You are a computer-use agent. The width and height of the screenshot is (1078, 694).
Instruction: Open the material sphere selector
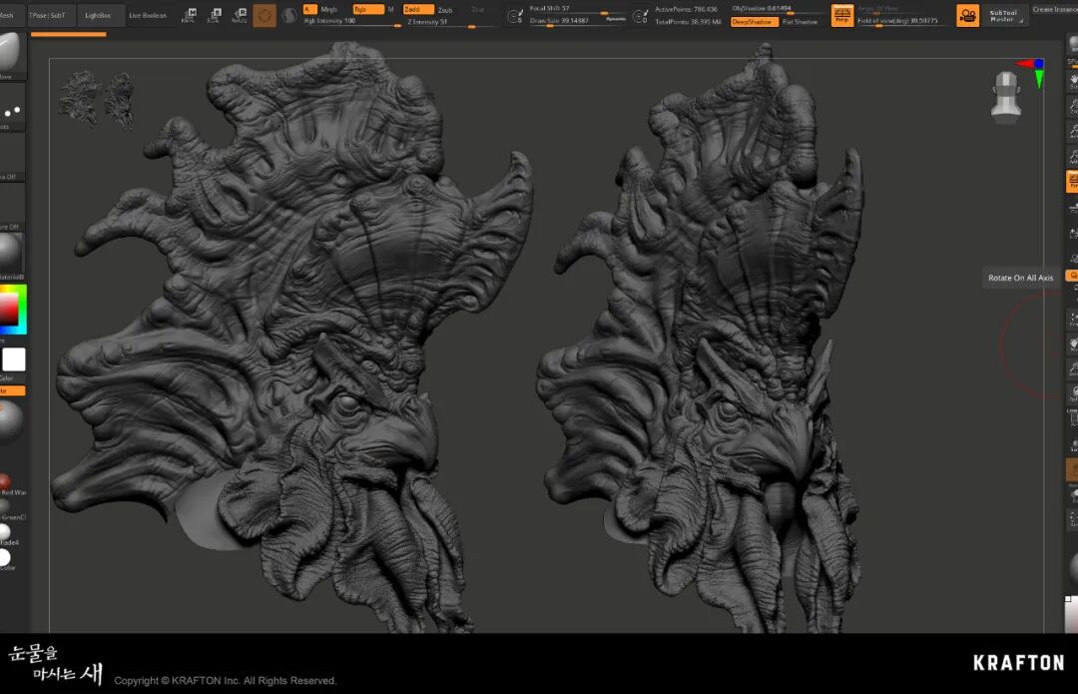point(11,256)
